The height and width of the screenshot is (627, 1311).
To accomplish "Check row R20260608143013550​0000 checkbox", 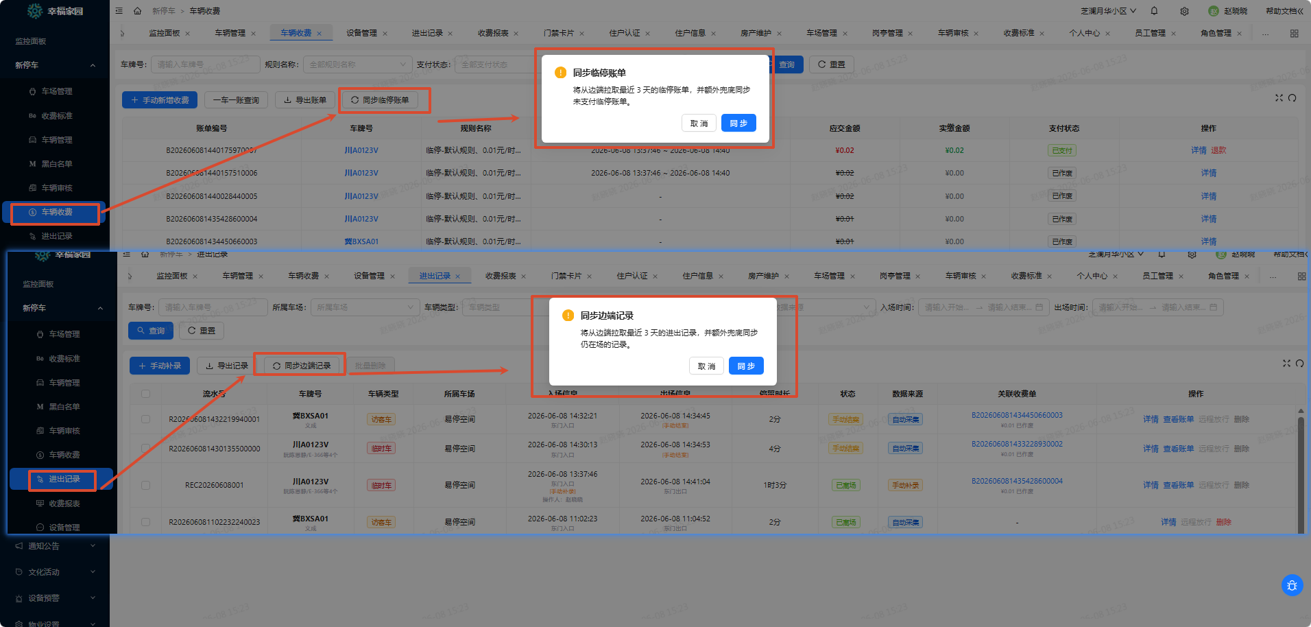I will pos(145,448).
